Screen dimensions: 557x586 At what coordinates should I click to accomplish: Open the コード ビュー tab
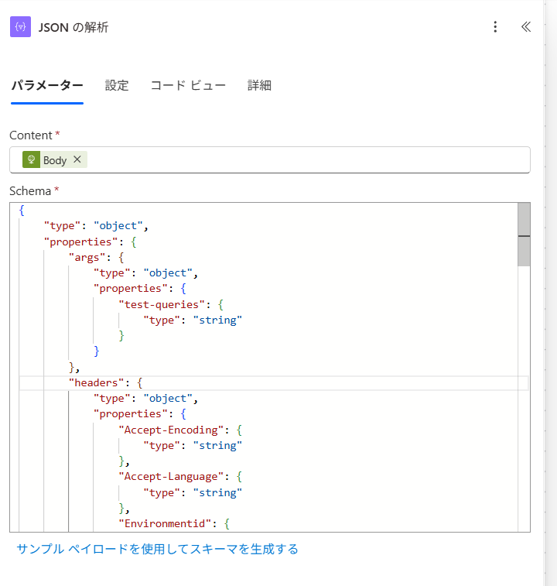[x=188, y=86]
